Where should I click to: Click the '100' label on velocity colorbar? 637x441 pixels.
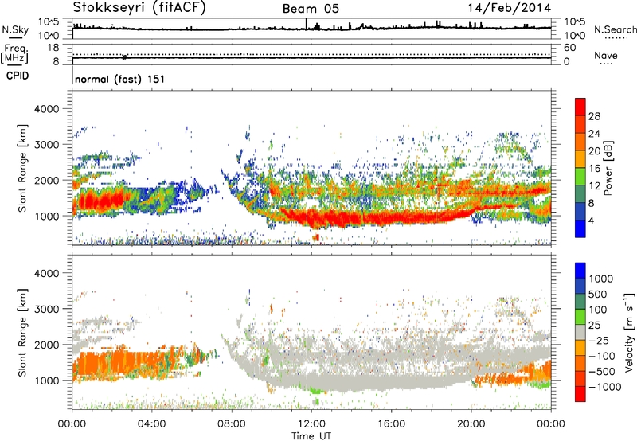click(598, 310)
